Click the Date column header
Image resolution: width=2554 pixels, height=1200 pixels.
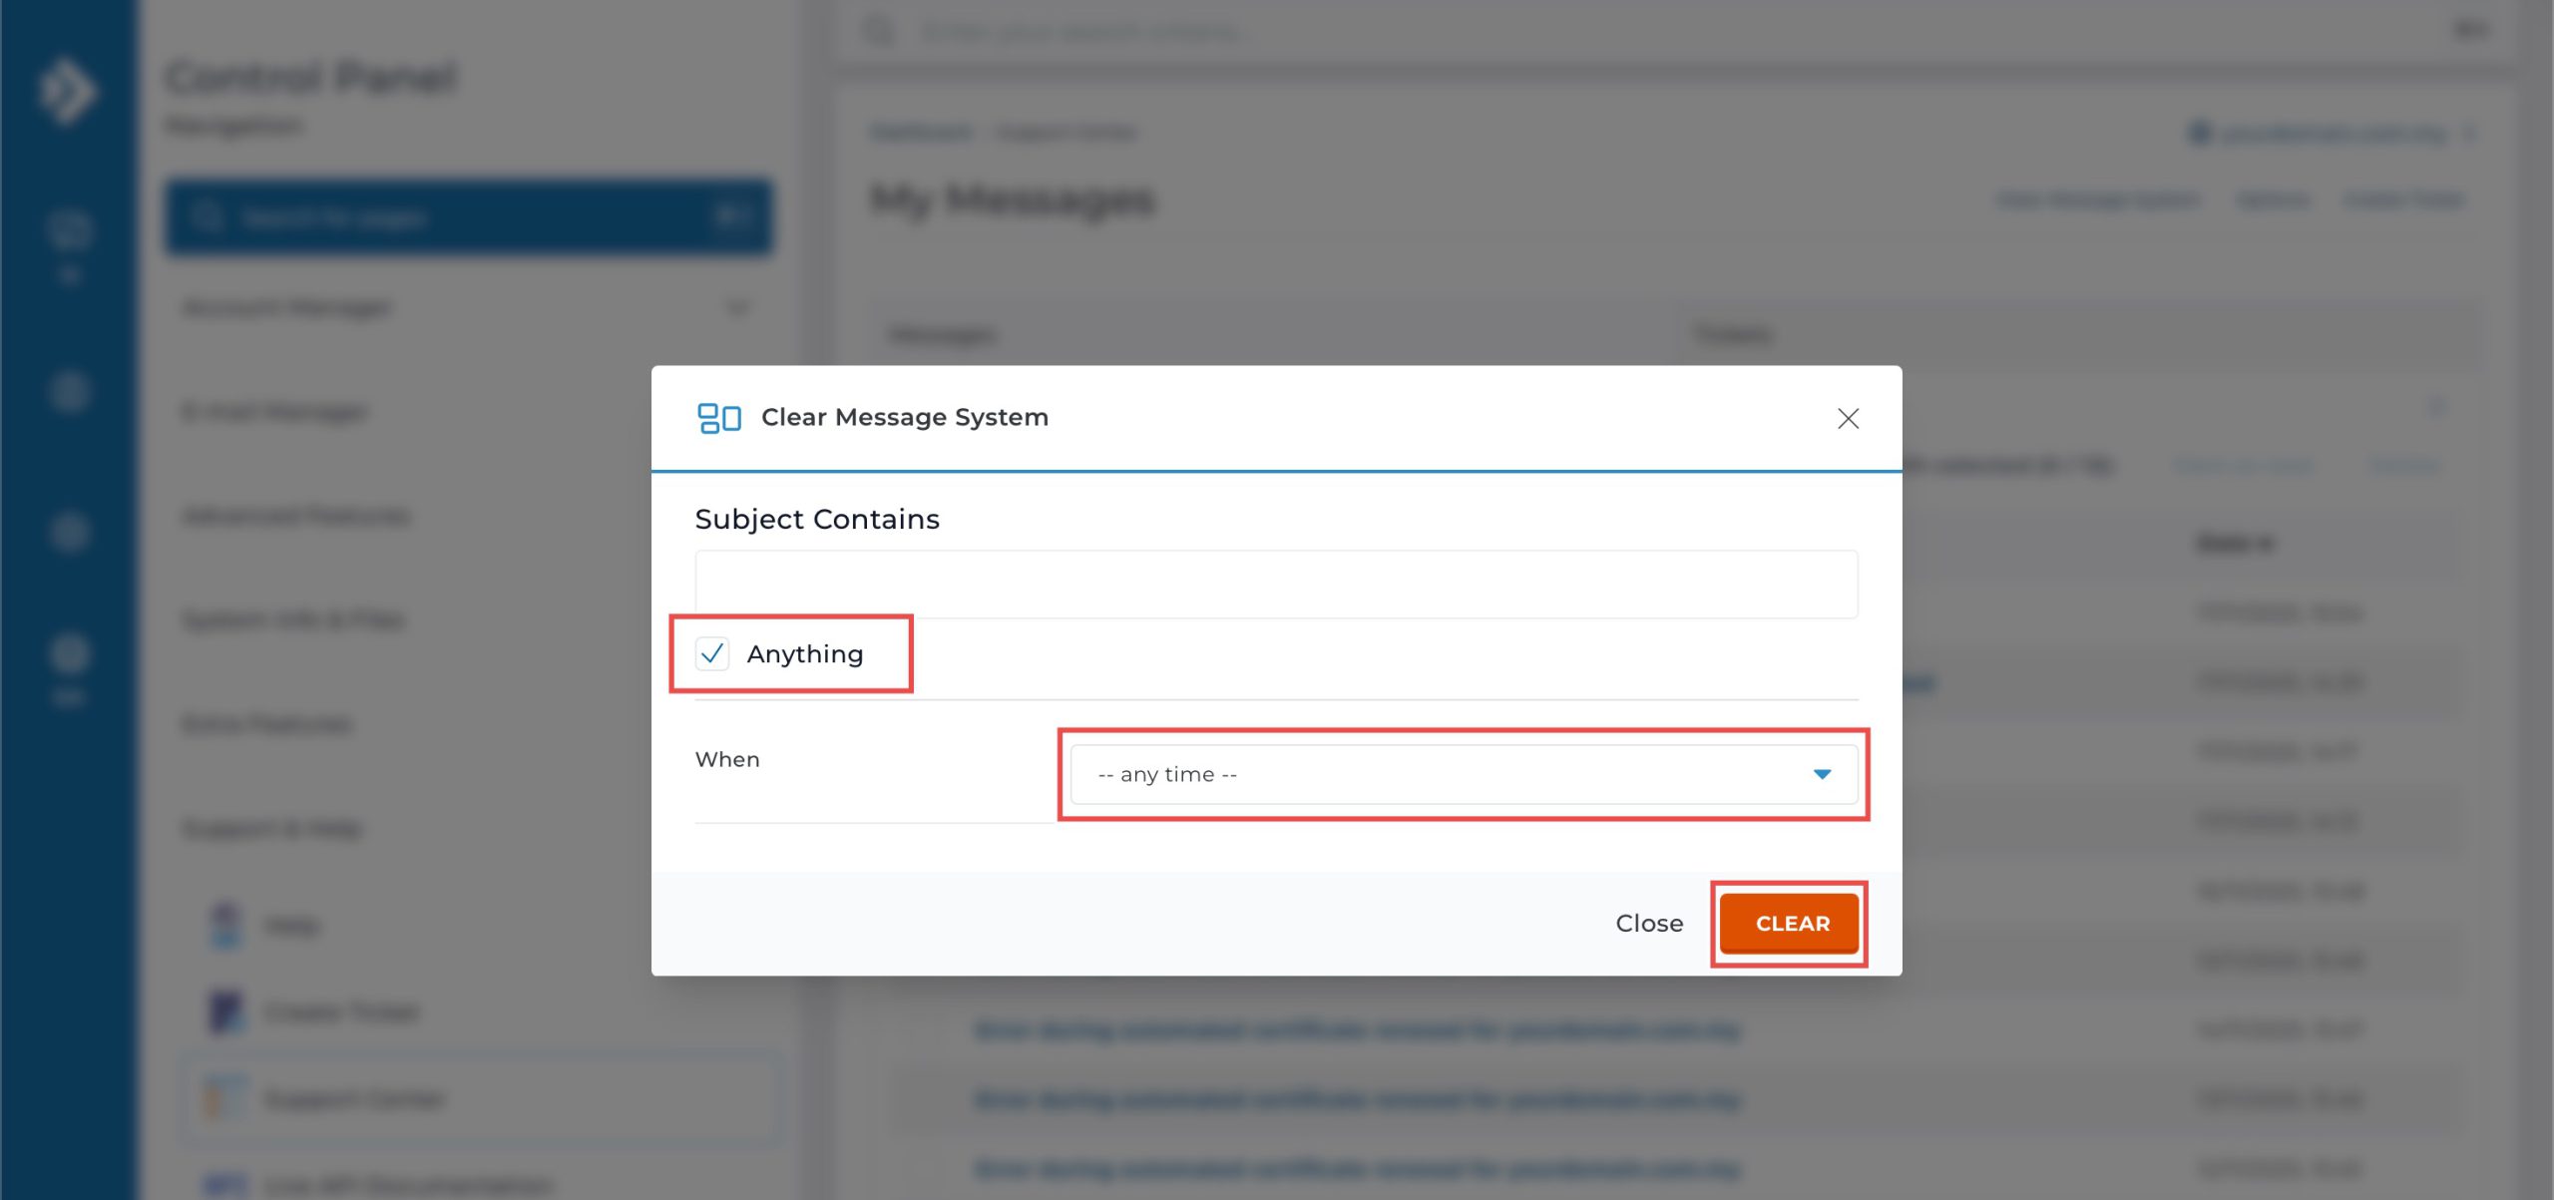(x=2234, y=544)
